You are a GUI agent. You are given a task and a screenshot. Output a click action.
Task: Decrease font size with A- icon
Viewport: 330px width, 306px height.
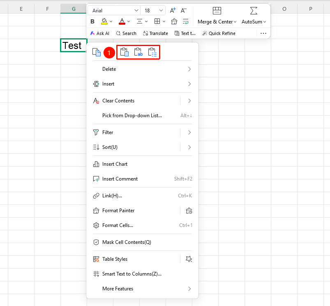point(184,10)
